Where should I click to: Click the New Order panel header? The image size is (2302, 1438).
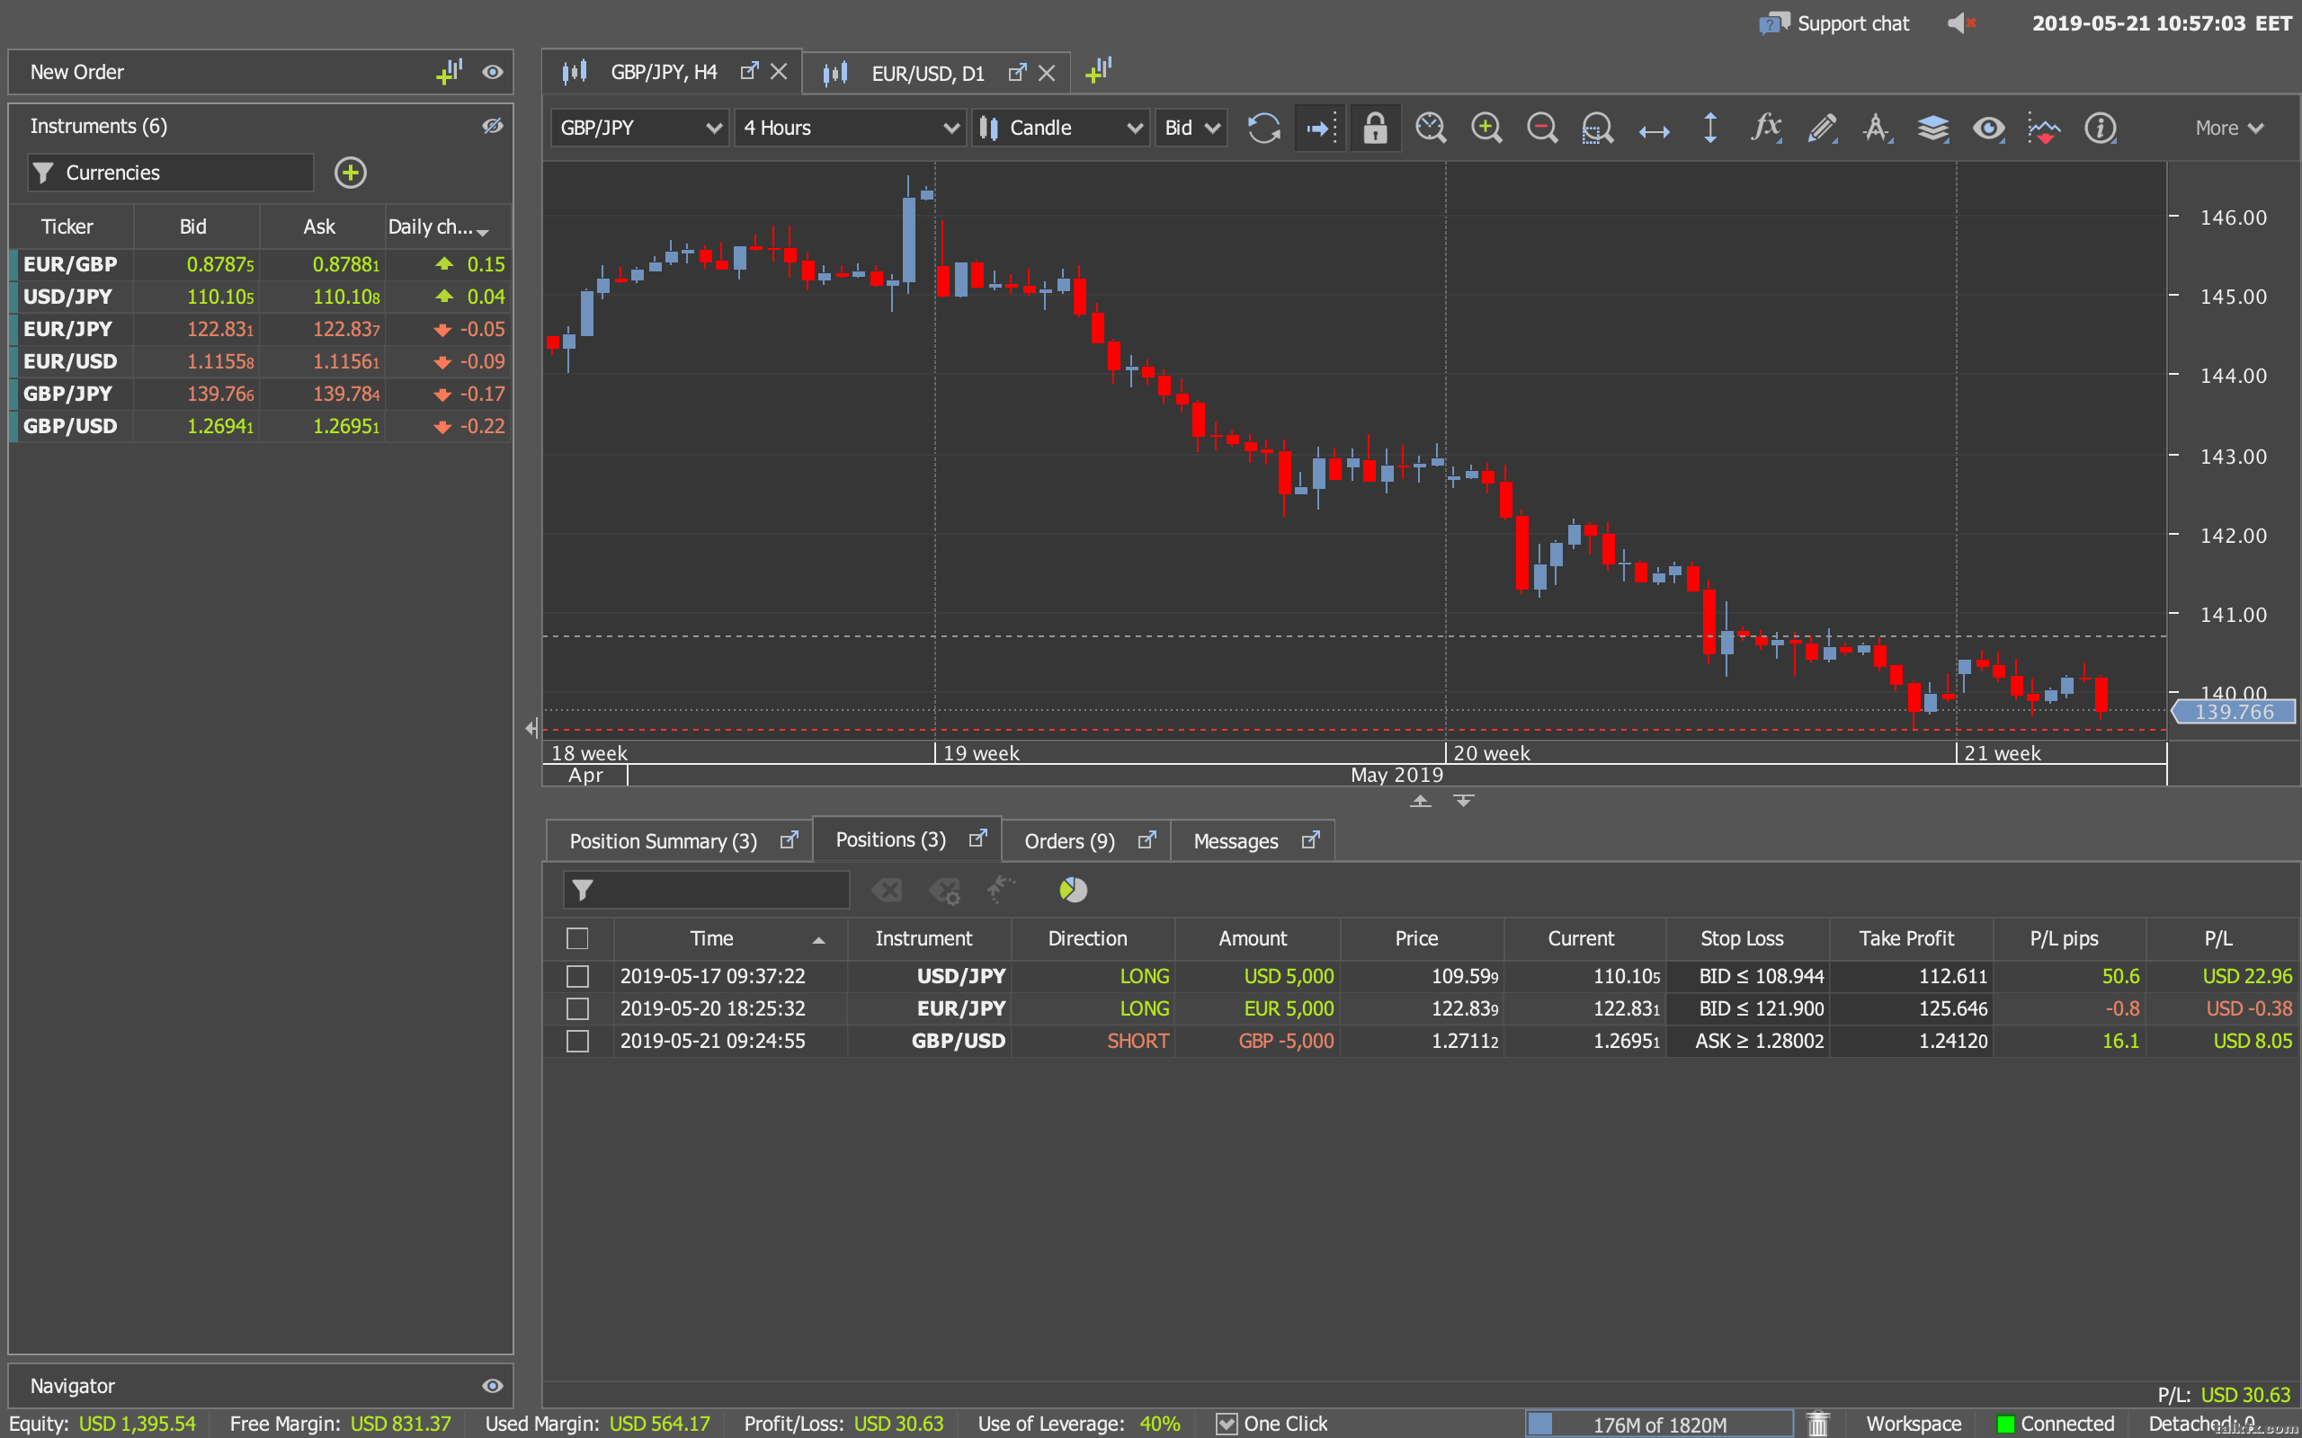[x=261, y=71]
